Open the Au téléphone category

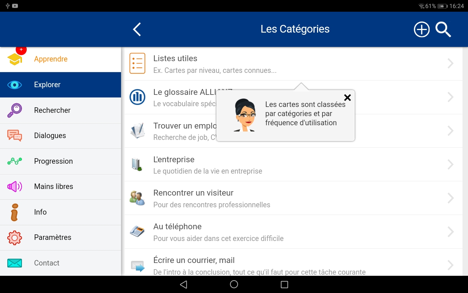point(294,232)
